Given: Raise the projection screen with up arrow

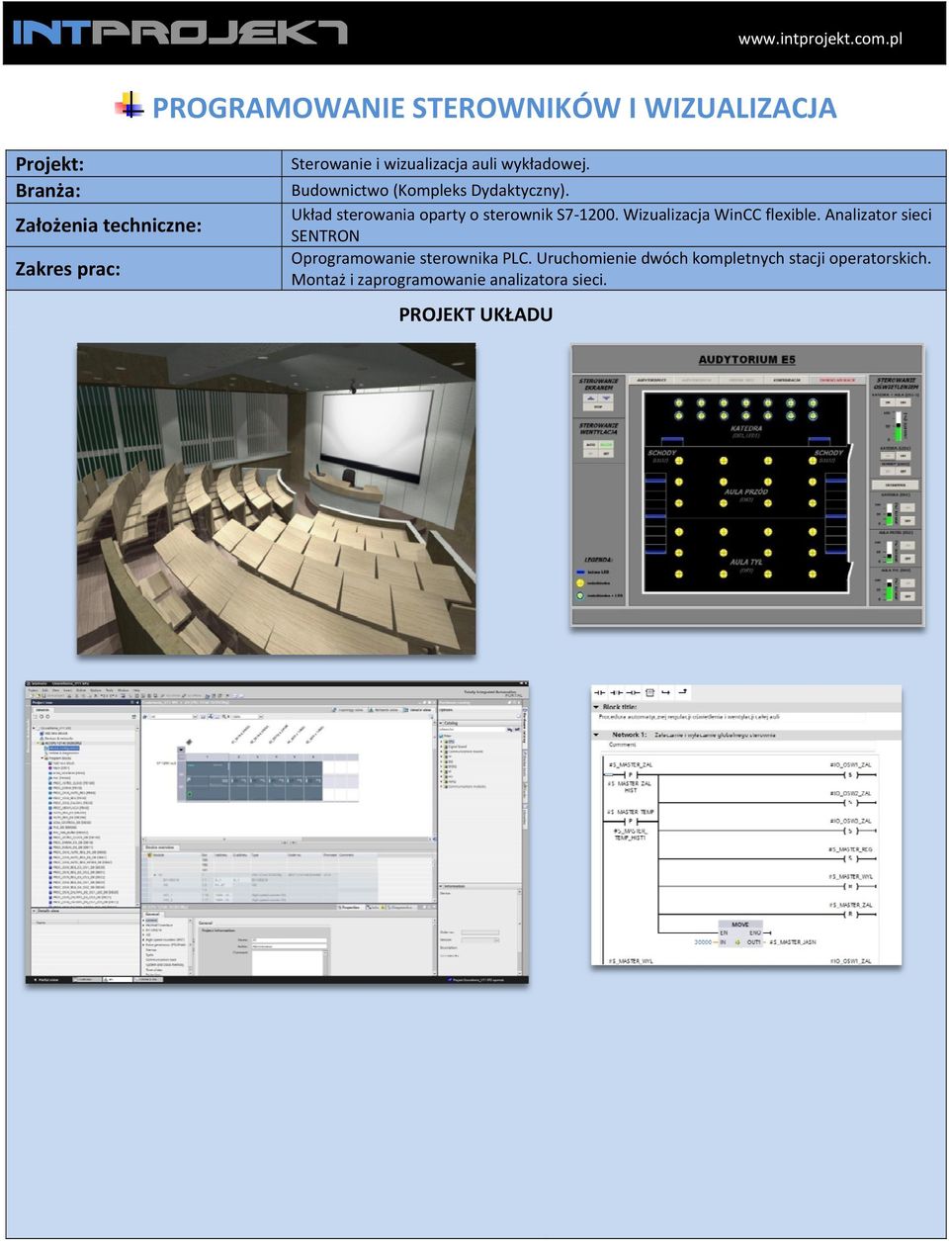Looking at the screenshot, I should pyautogui.click(x=591, y=398).
